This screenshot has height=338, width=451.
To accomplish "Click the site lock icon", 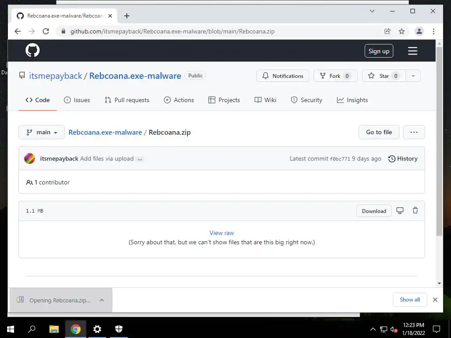I will (63, 31).
